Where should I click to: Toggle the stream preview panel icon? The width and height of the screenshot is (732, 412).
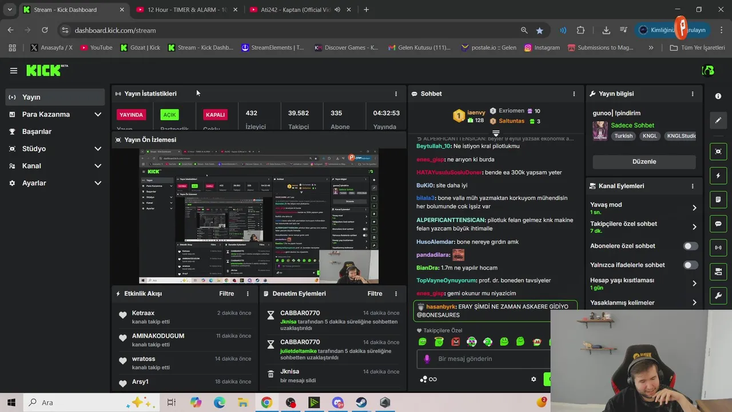click(x=718, y=151)
